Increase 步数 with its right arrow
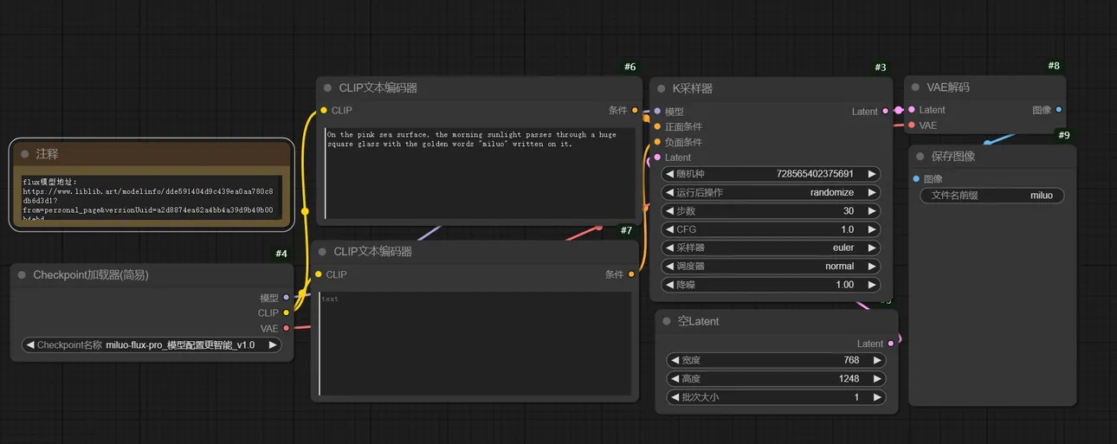1117x444 pixels. coord(872,211)
